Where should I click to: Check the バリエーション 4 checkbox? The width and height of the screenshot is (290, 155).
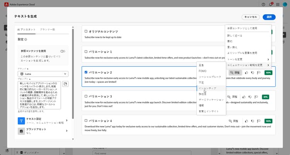point(86,121)
